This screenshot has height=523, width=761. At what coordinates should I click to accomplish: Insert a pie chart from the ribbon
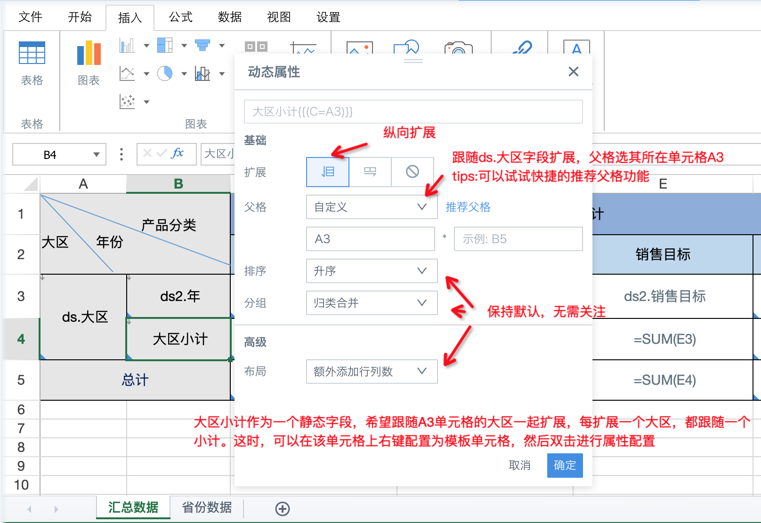tap(165, 73)
